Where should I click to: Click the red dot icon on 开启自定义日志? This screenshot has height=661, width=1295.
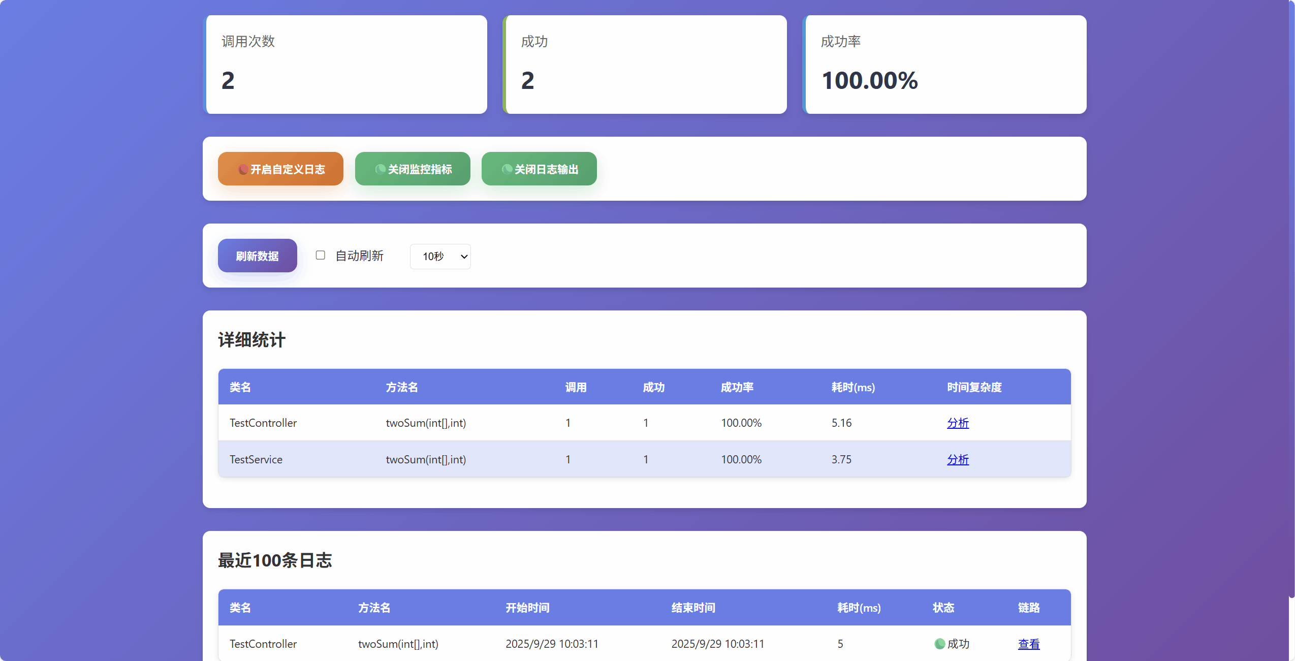[243, 169]
